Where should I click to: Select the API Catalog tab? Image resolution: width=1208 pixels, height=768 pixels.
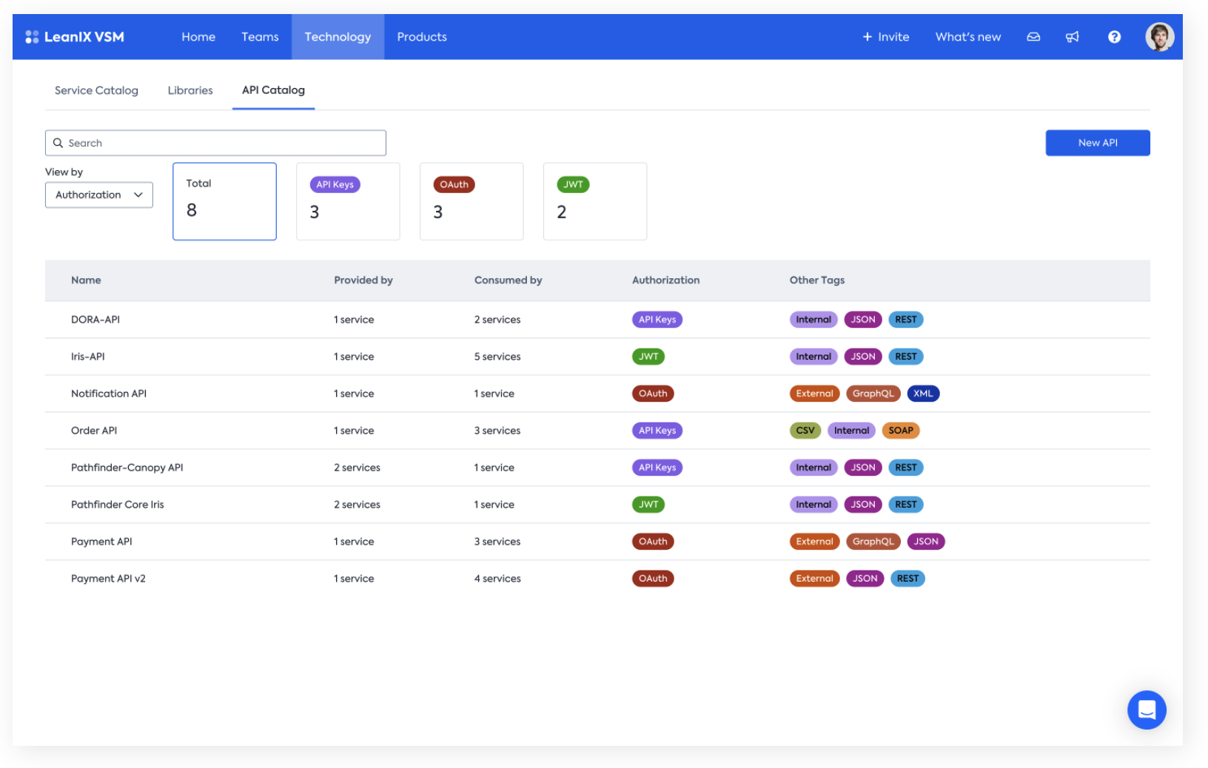coord(273,90)
